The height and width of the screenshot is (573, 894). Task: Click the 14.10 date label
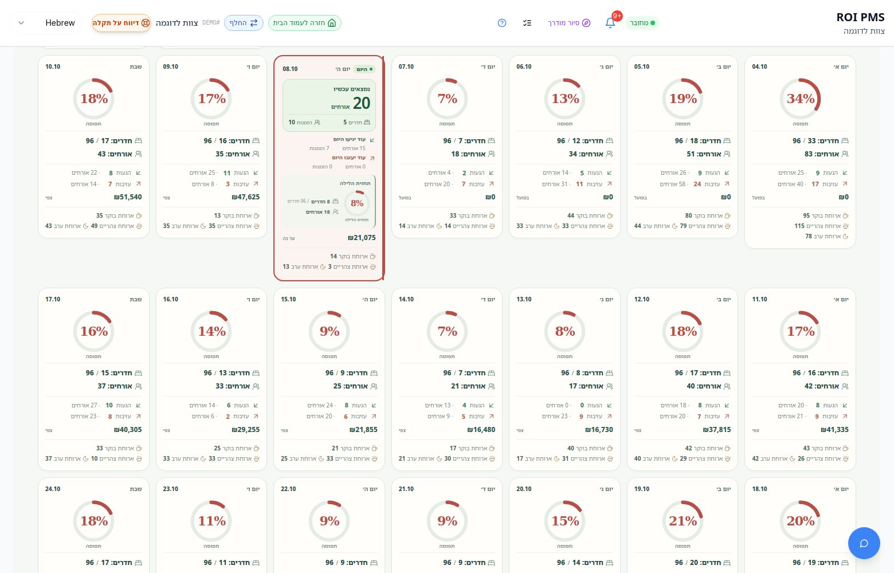[406, 299]
